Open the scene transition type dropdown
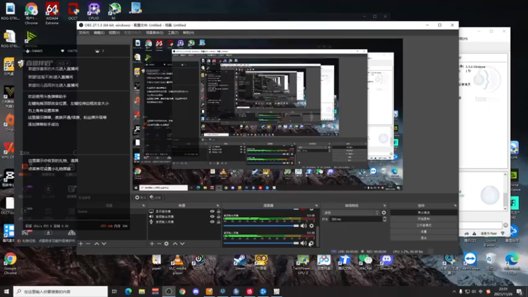Viewport: 528px width, 297px height. click(351, 213)
